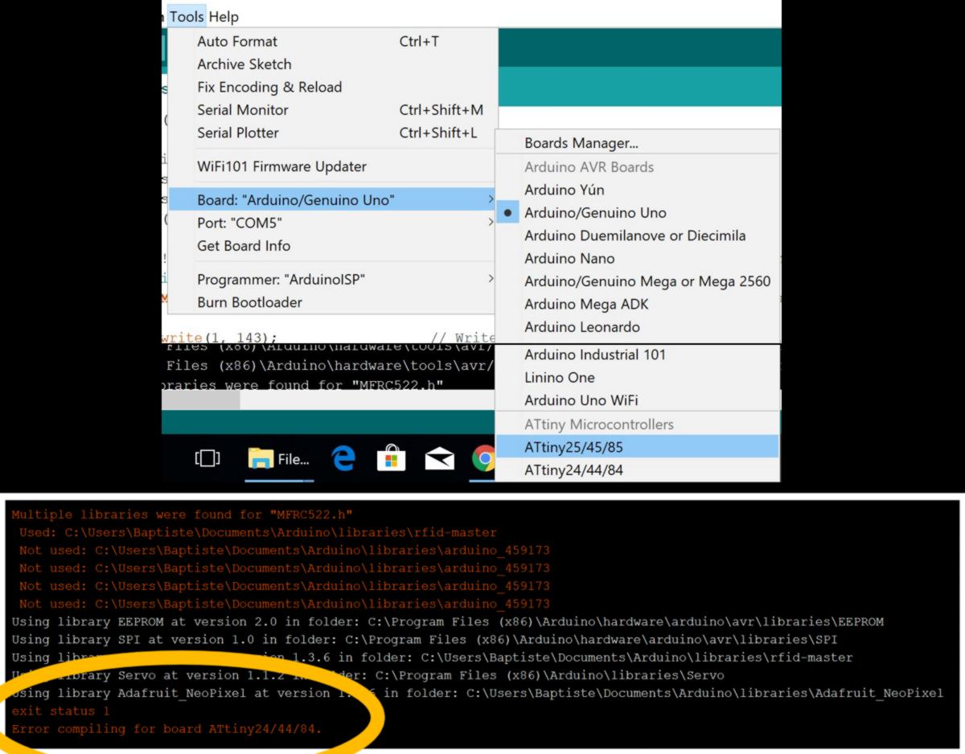Click the horizontal scrollbar thumb in console
965x754 pixels.
click(x=200, y=400)
